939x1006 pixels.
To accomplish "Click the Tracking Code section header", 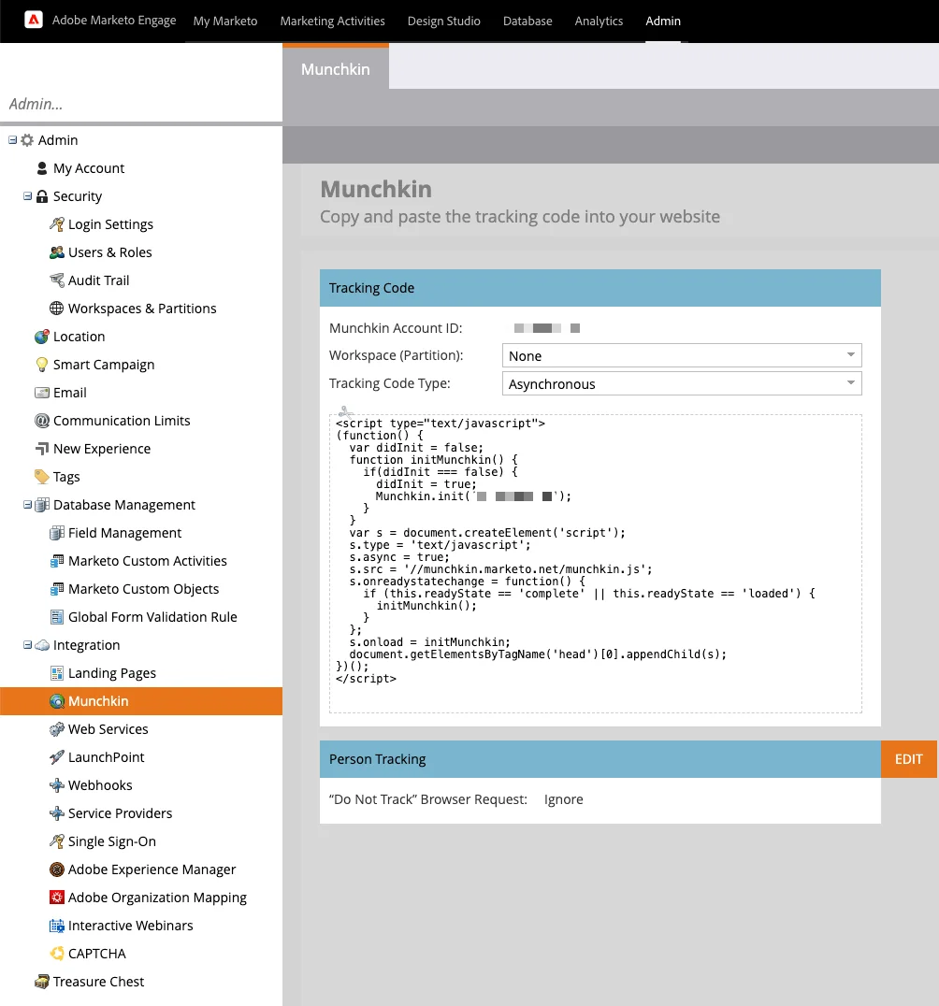I will pyautogui.click(x=600, y=288).
